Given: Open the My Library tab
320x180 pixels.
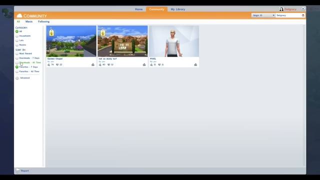Looking at the screenshot, I should coord(178,9).
